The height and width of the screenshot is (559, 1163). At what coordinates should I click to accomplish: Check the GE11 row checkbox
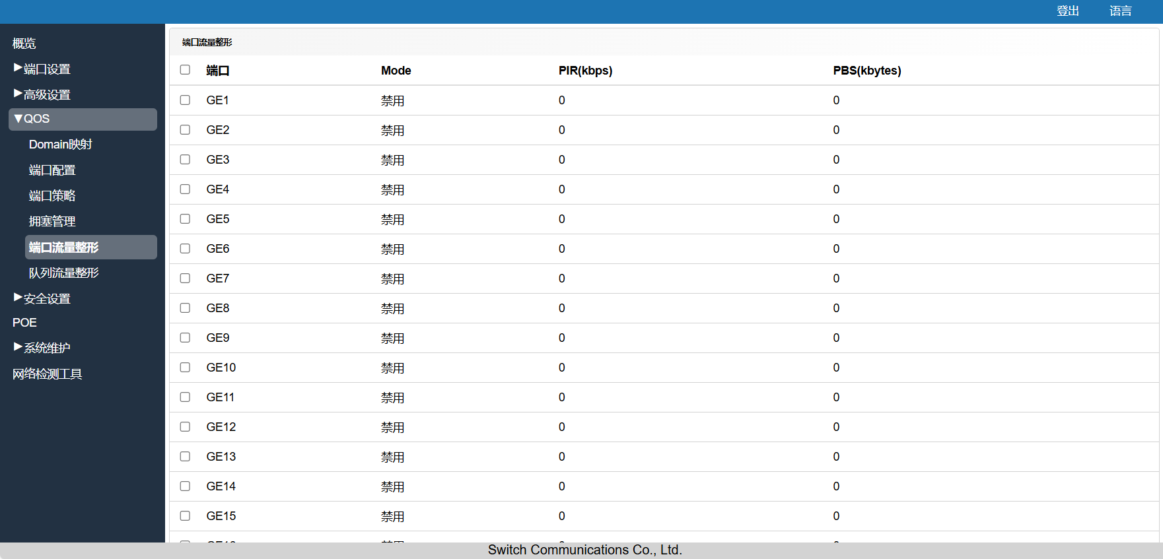185,397
